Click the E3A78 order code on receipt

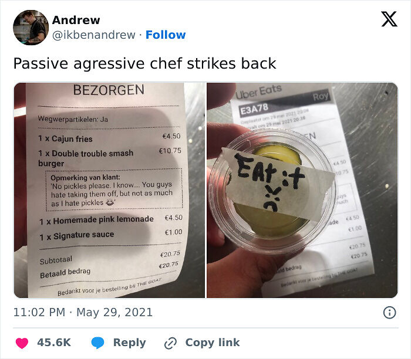[x=254, y=109]
